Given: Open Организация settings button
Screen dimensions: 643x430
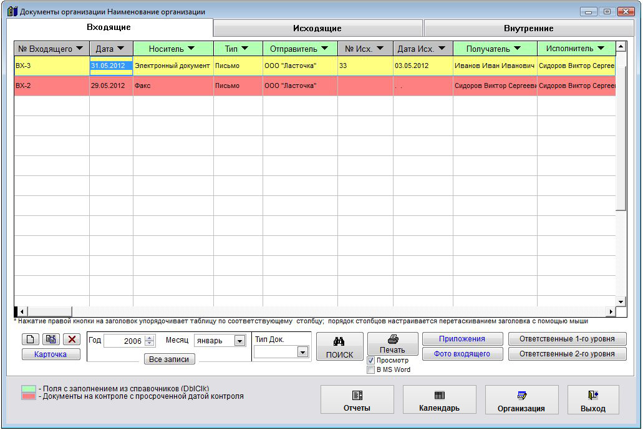Looking at the screenshot, I should [x=521, y=400].
